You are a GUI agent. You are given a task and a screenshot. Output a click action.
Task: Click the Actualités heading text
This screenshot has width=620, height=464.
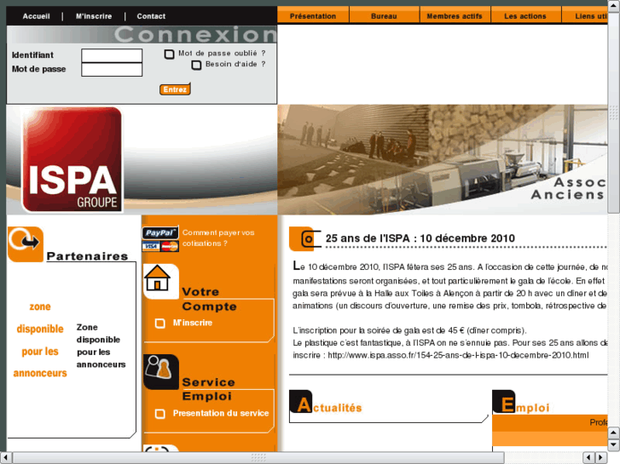337,408
